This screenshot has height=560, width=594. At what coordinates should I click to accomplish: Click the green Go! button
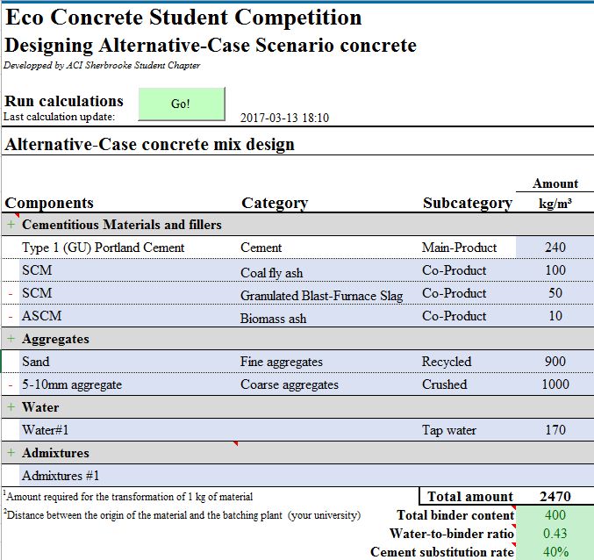182,104
